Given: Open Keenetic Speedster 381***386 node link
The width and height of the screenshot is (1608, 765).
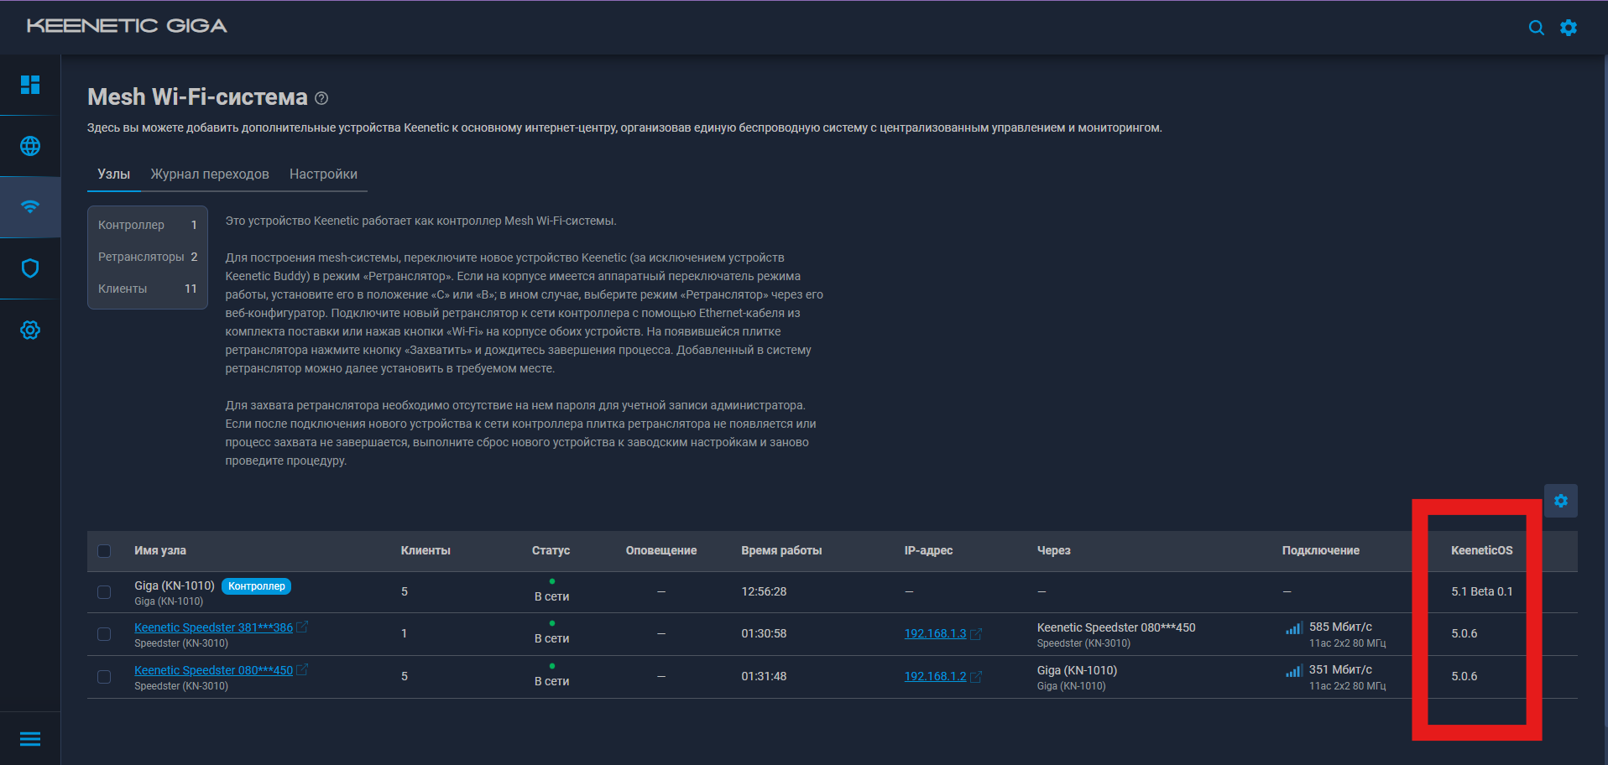Looking at the screenshot, I should 213,627.
